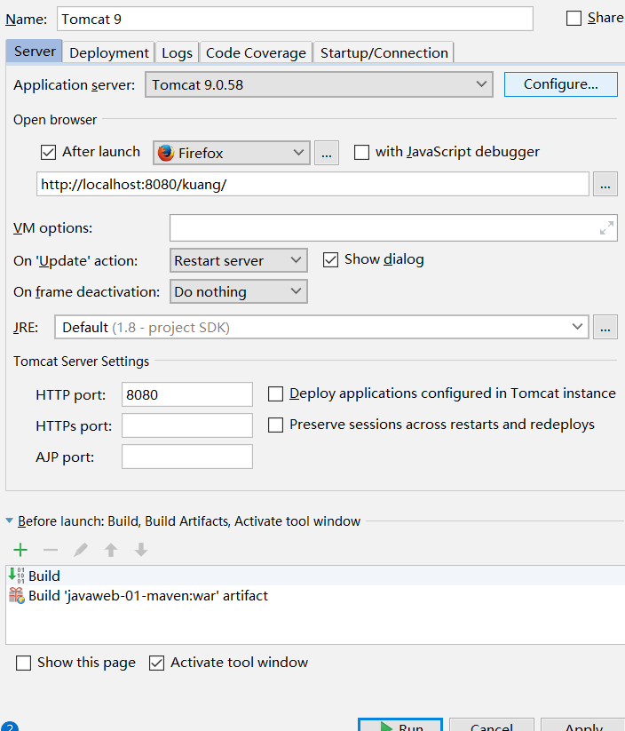The width and height of the screenshot is (625, 731).
Task: Click the Apply button
Action: pos(583,725)
